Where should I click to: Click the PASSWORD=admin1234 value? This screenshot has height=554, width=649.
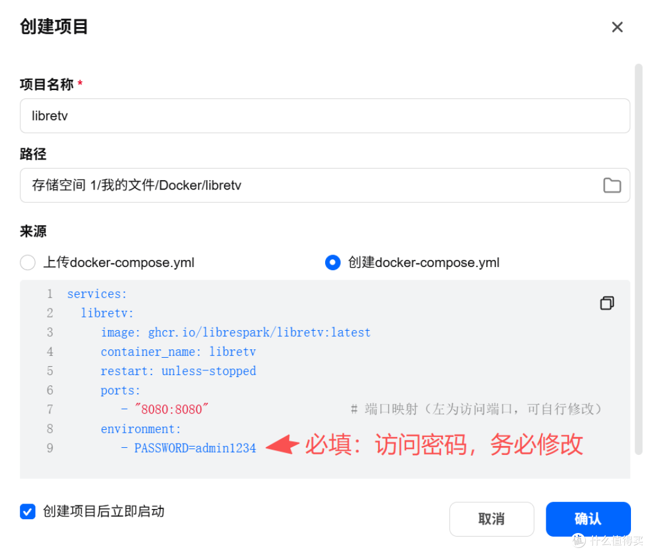(x=195, y=448)
